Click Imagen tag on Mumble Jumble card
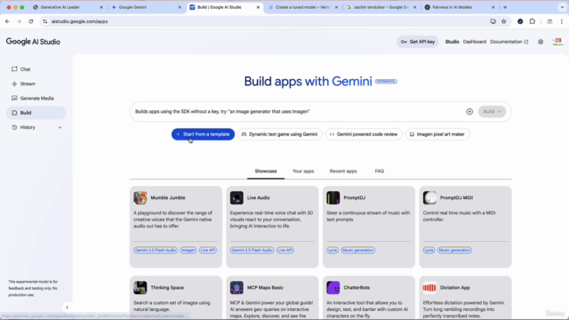 188,250
